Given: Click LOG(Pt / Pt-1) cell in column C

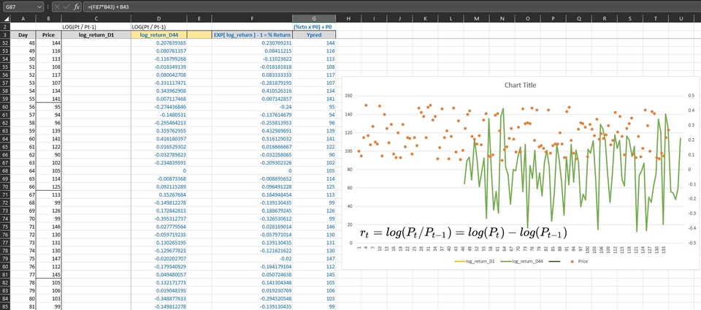Looking at the screenshot, I should 96,27.
